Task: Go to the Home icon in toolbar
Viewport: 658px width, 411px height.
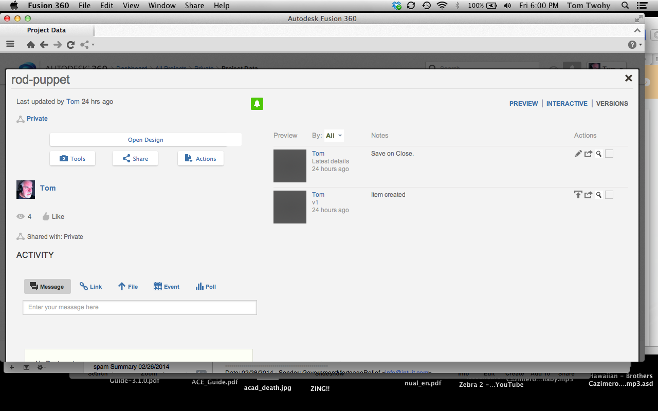Action: coord(31,45)
